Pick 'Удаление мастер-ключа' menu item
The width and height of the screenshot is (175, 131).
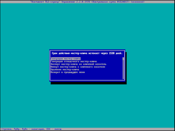pyautogui.click(x=65, y=70)
